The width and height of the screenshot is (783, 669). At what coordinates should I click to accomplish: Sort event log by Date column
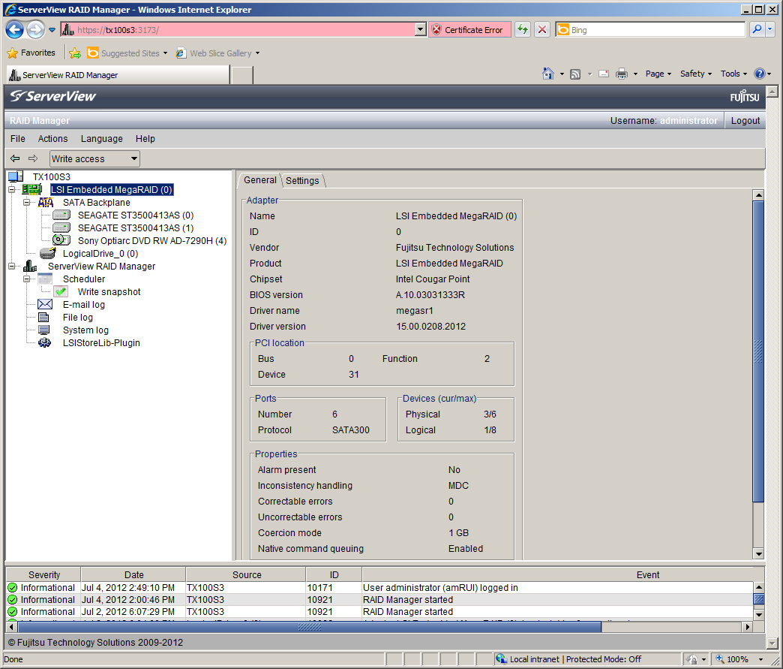click(133, 574)
